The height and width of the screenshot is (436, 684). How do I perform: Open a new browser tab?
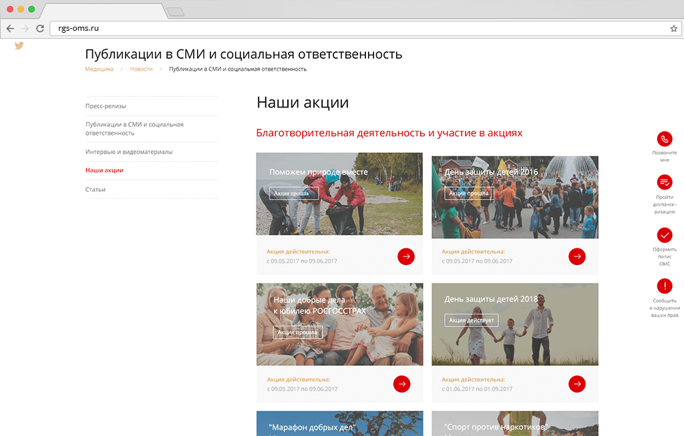click(176, 12)
